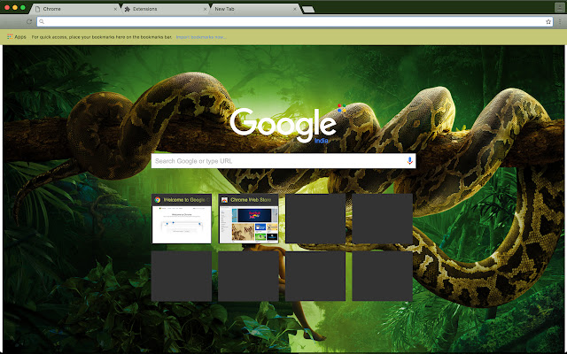The width and height of the screenshot is (567, 354).
Task: Click the Import bookmarks now link
Action: coord(201,37)
